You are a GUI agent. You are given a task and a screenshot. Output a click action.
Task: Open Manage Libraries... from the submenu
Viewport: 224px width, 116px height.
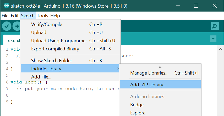160,73
